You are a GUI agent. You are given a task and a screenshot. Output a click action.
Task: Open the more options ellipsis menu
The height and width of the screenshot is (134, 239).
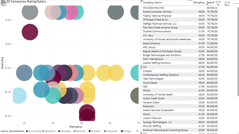tap(235, 4)
